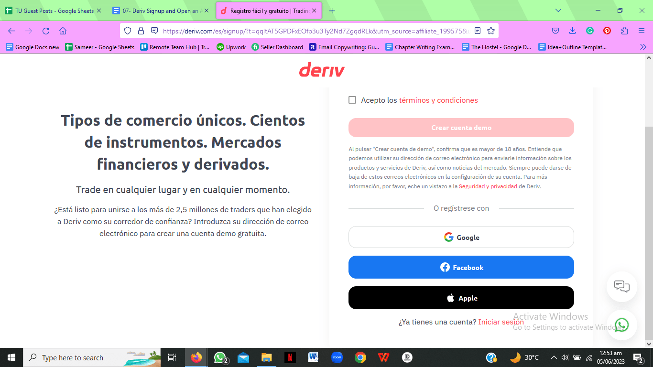Go back with the browser back arrow
Viewport: 653px width, 367px height.
(x=11, y=31)
